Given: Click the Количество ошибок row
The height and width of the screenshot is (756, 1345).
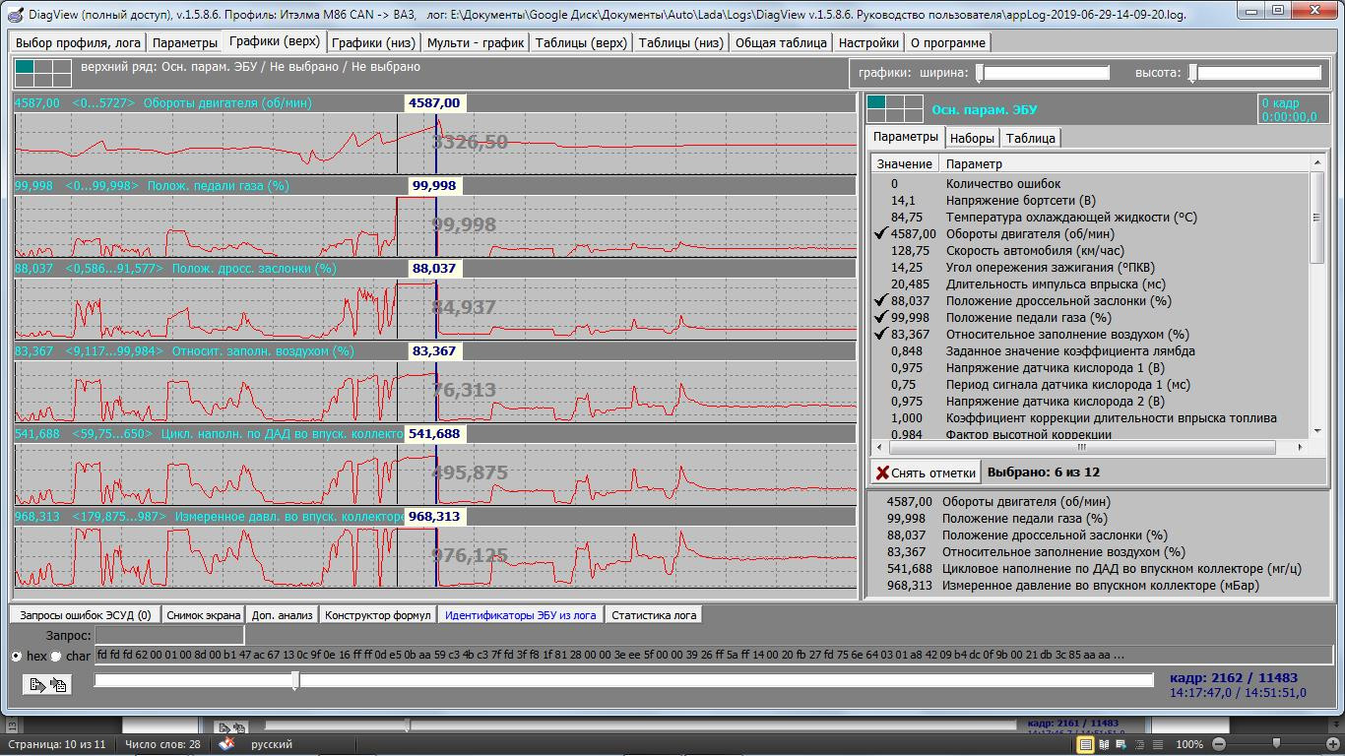Looking at the screenshot, I should (1091, 184).
